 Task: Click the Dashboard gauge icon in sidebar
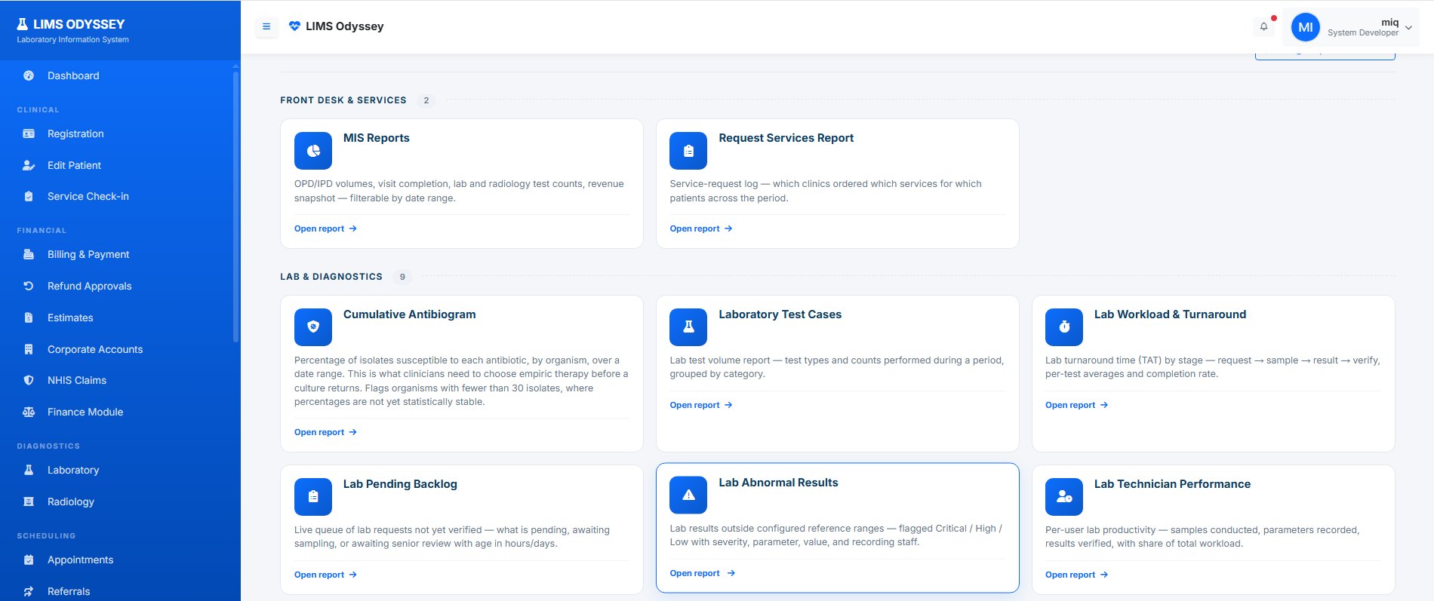(x=29, y=75)
